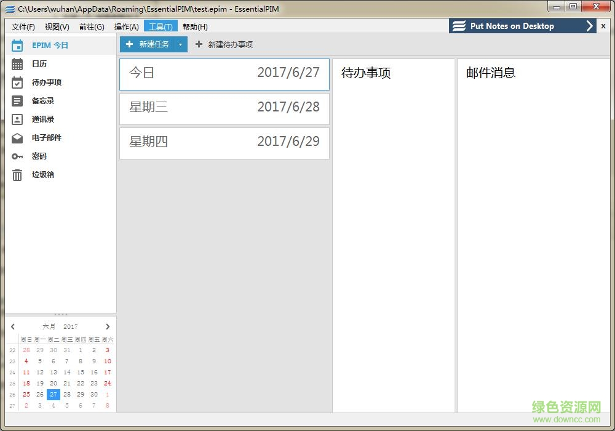The image size is (615, 431).
Task: Dismiss the Put Notes on Desktop banner
Action: (x=604, y=26)
